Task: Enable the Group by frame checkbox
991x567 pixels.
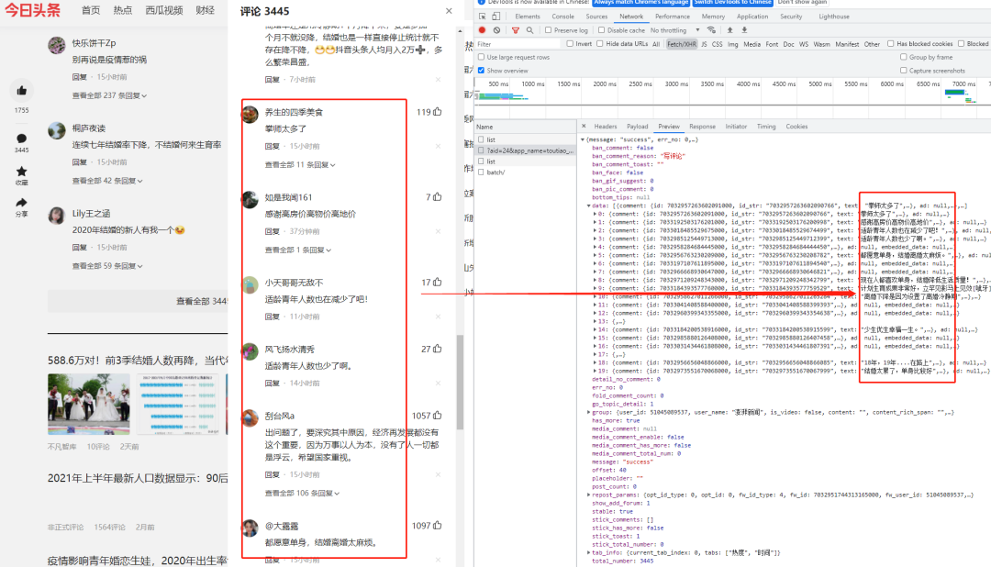Action: [x=904, y=58]
